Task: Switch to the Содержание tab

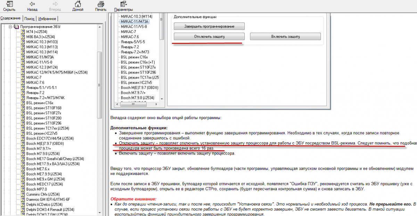Action: [11, 18]
